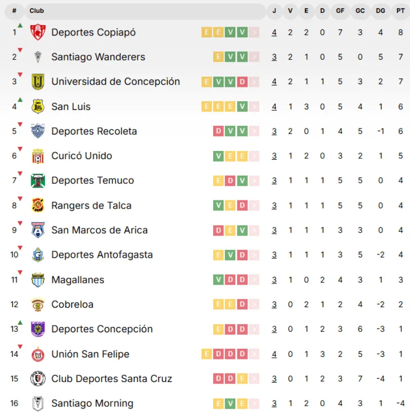Image resolution: width=410 pixels, height=416 pixels.
Task: Click the Santiago Wanderers club crest
Action: [x=38, y=57]
